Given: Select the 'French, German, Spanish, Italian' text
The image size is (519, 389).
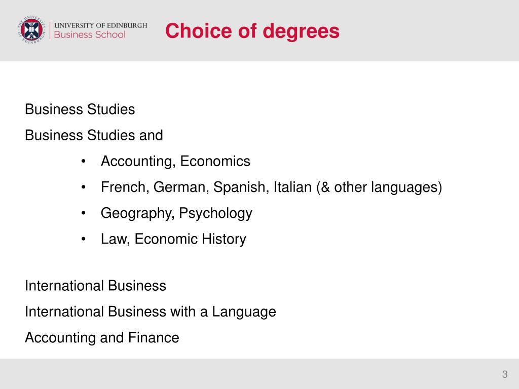Looking at the screenshot, I should point(206,187).
